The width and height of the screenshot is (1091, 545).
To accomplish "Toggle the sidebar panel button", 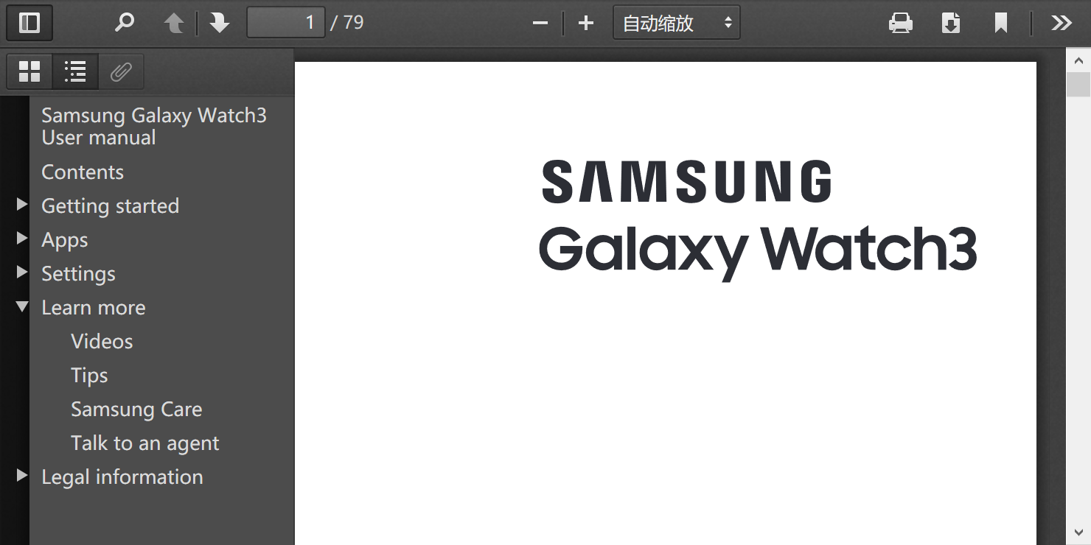I will point(29,23).
